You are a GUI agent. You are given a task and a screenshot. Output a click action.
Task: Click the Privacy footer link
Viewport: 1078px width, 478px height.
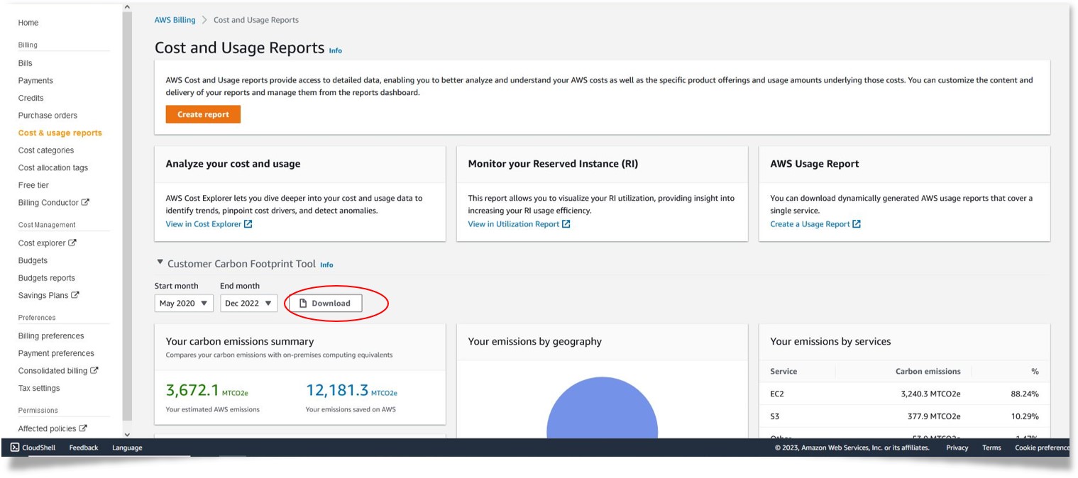point(957,448)
